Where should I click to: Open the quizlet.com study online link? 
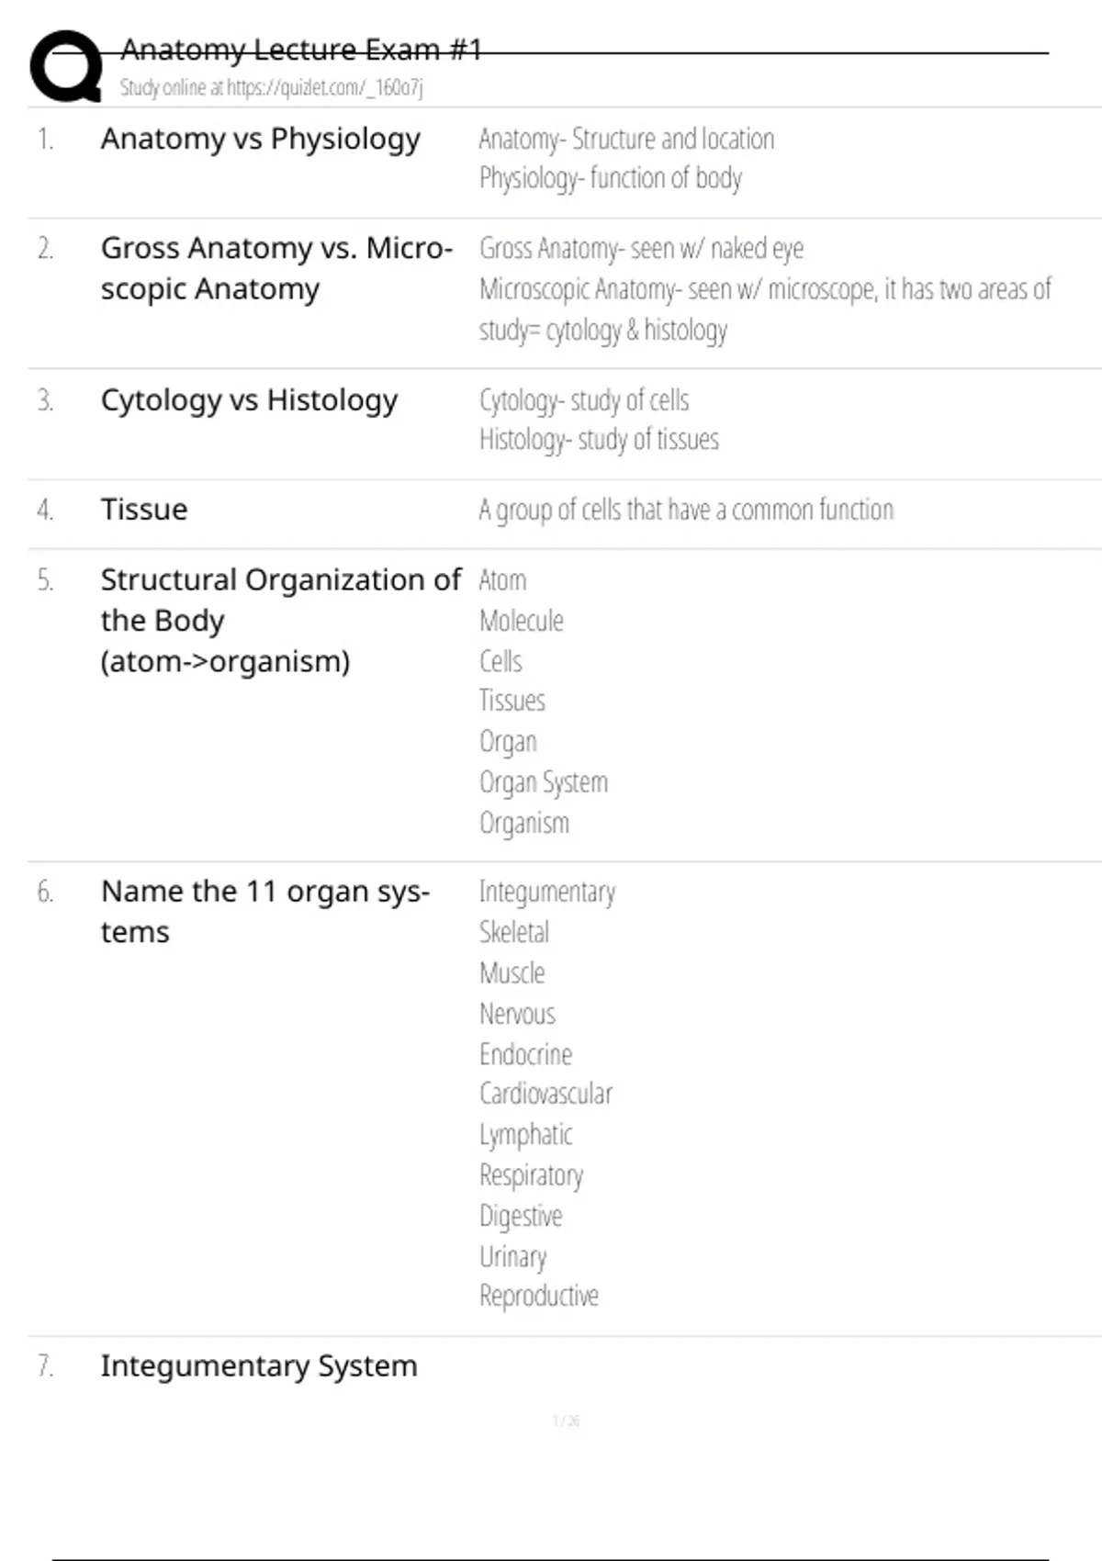click(271, 88)
